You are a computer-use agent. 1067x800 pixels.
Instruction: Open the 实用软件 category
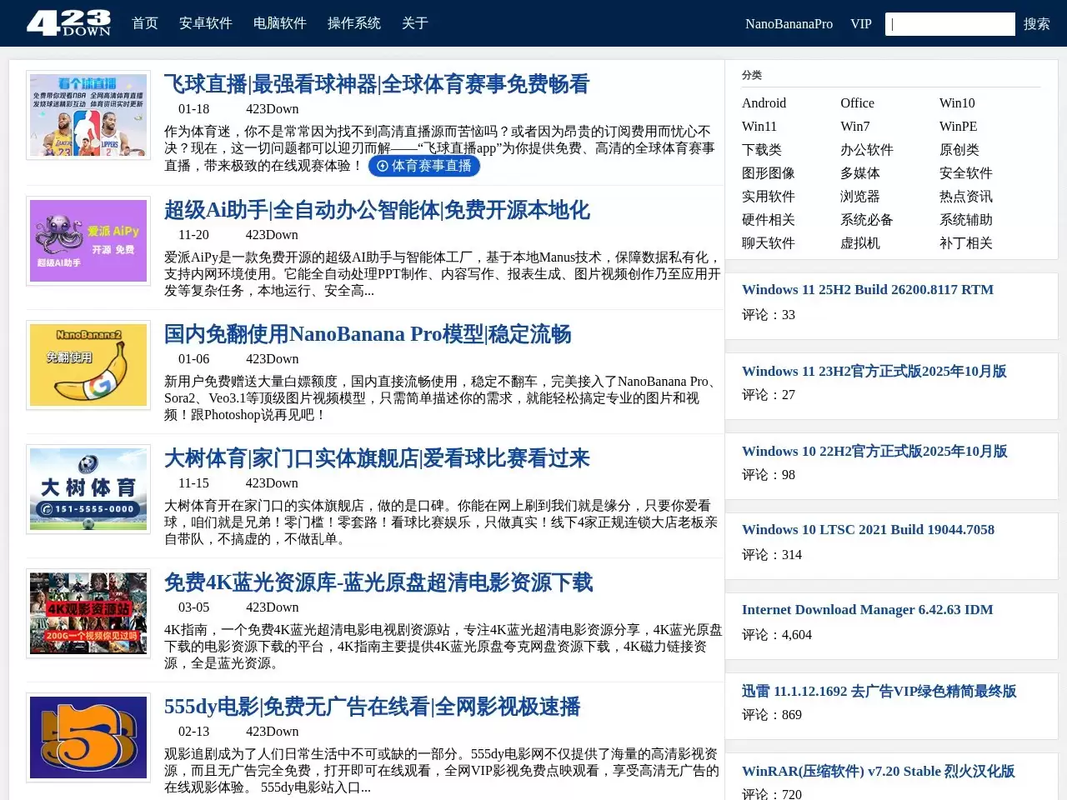click(x=769, y=197)
